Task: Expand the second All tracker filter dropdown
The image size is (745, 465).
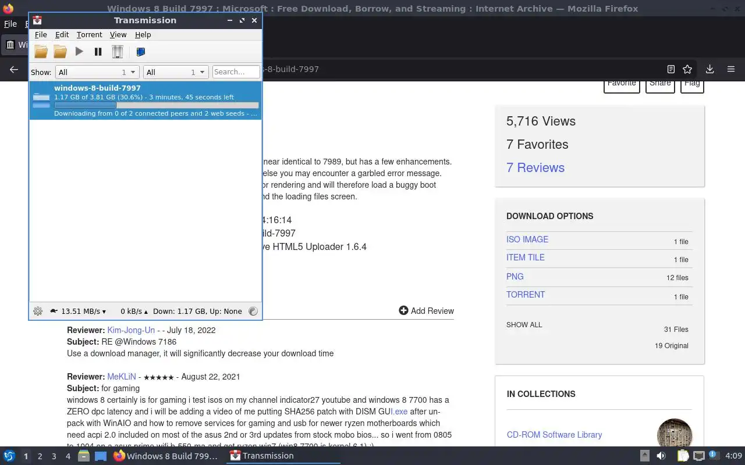Action: coord(175,72)
